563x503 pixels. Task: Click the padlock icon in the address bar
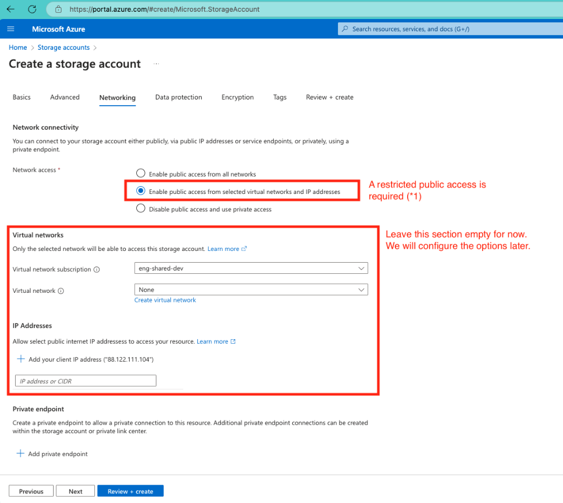point(59,9)
